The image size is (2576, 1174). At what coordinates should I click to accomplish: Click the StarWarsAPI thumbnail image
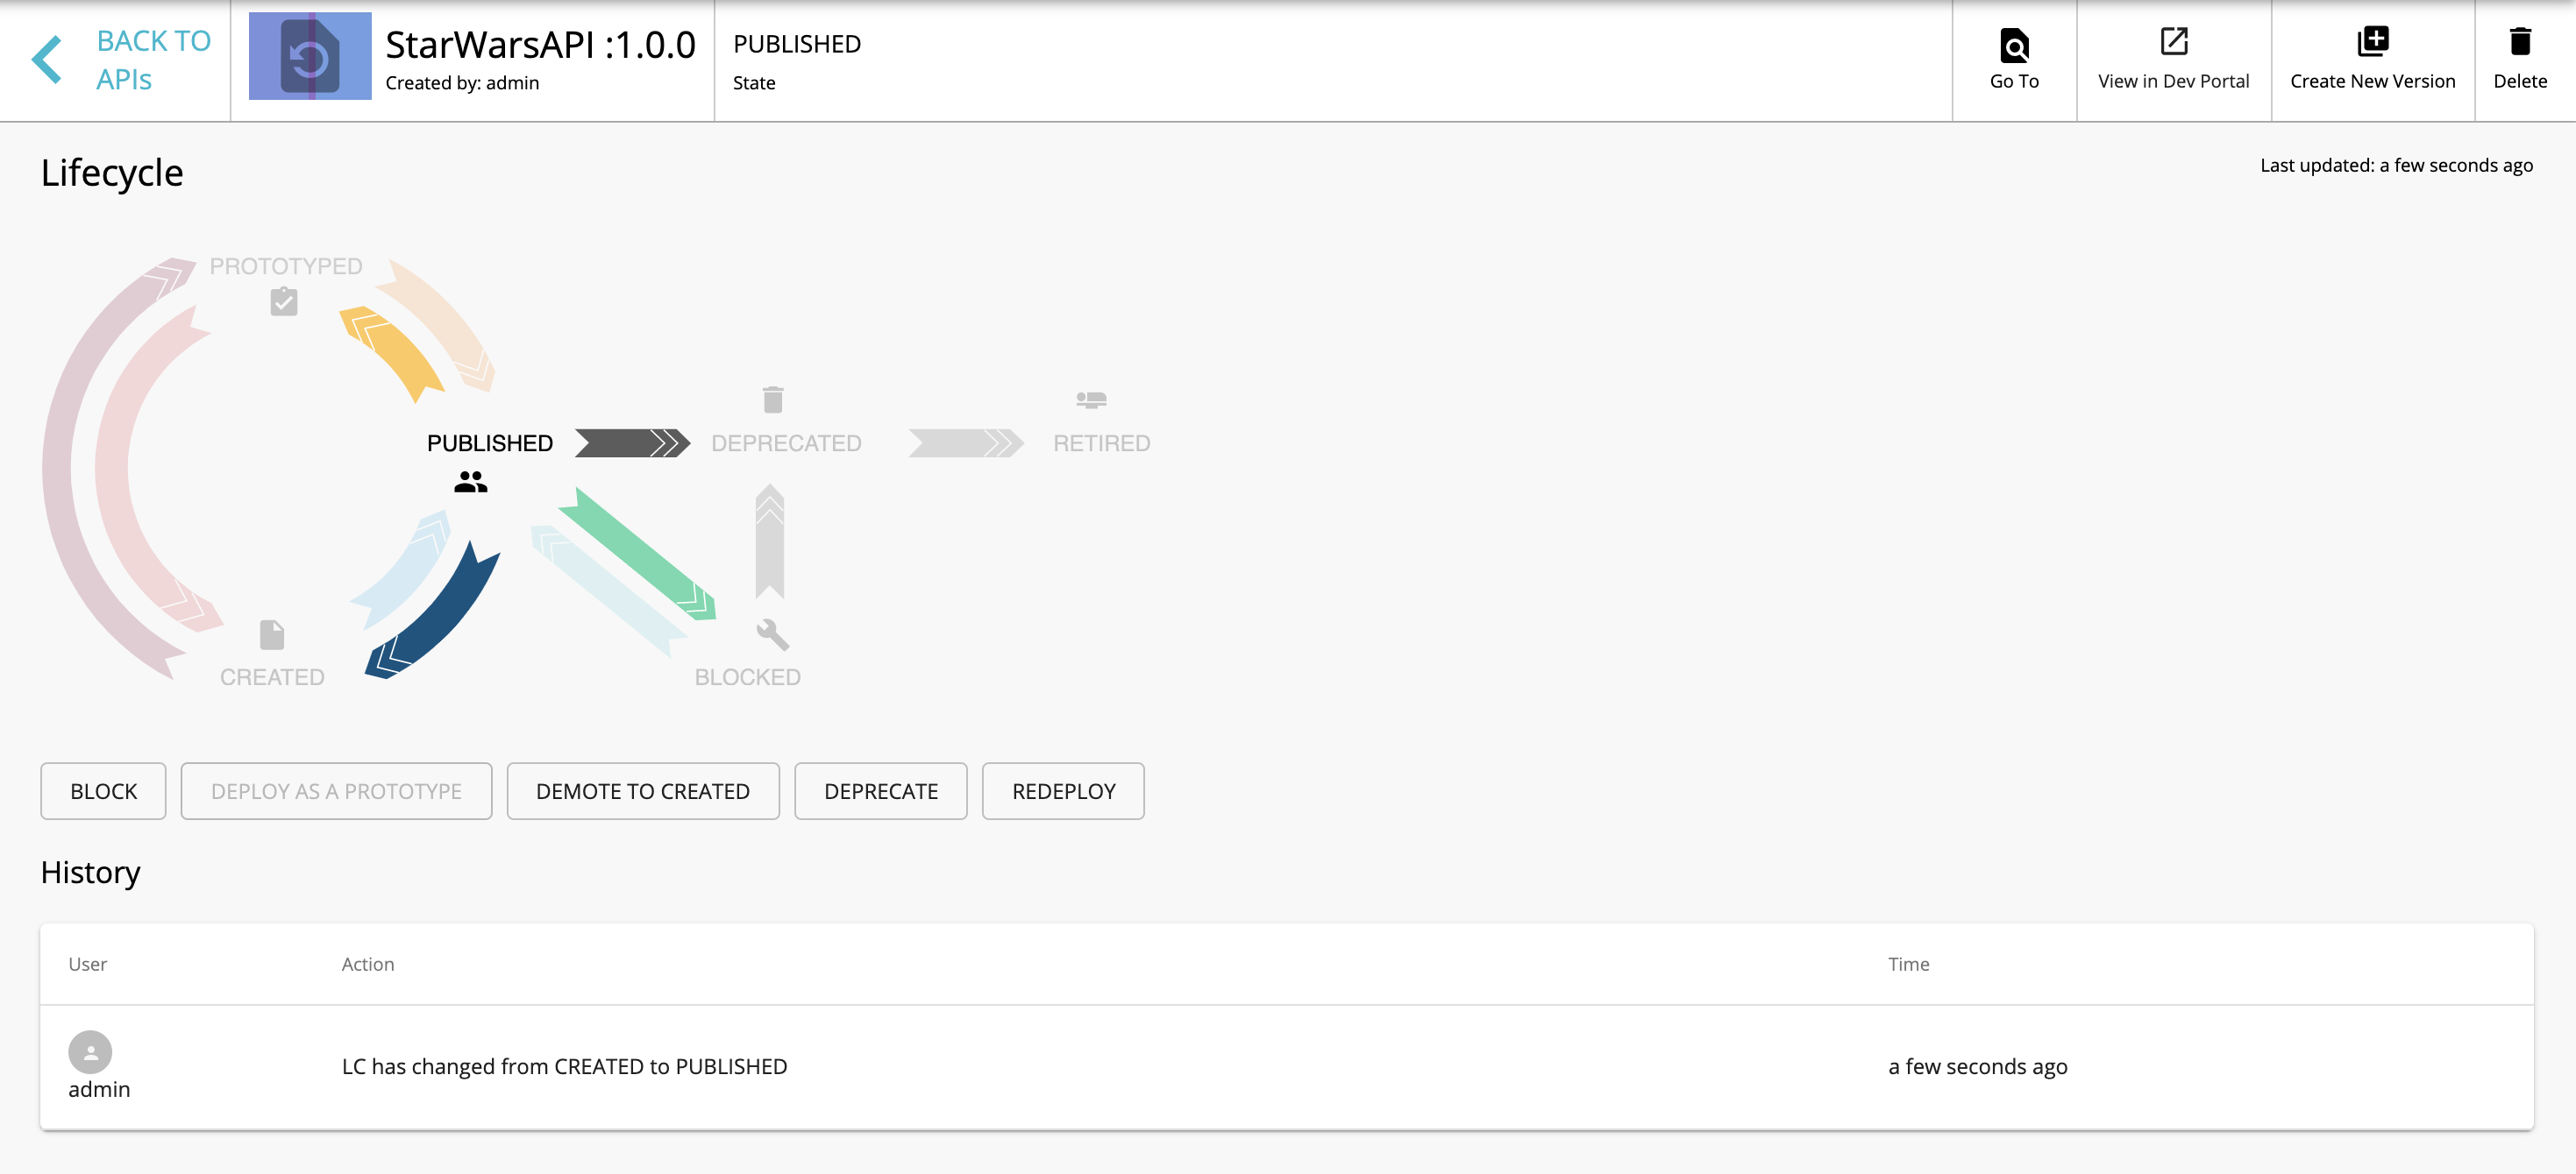tap(310, 56)
